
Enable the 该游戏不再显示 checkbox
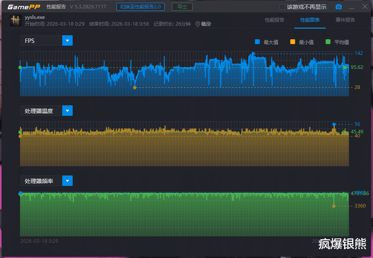pyautogui.click(x=282, y=7)
